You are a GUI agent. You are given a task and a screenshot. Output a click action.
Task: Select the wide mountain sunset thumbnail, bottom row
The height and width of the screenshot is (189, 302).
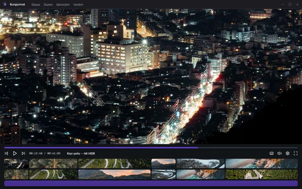click(115, 174)
